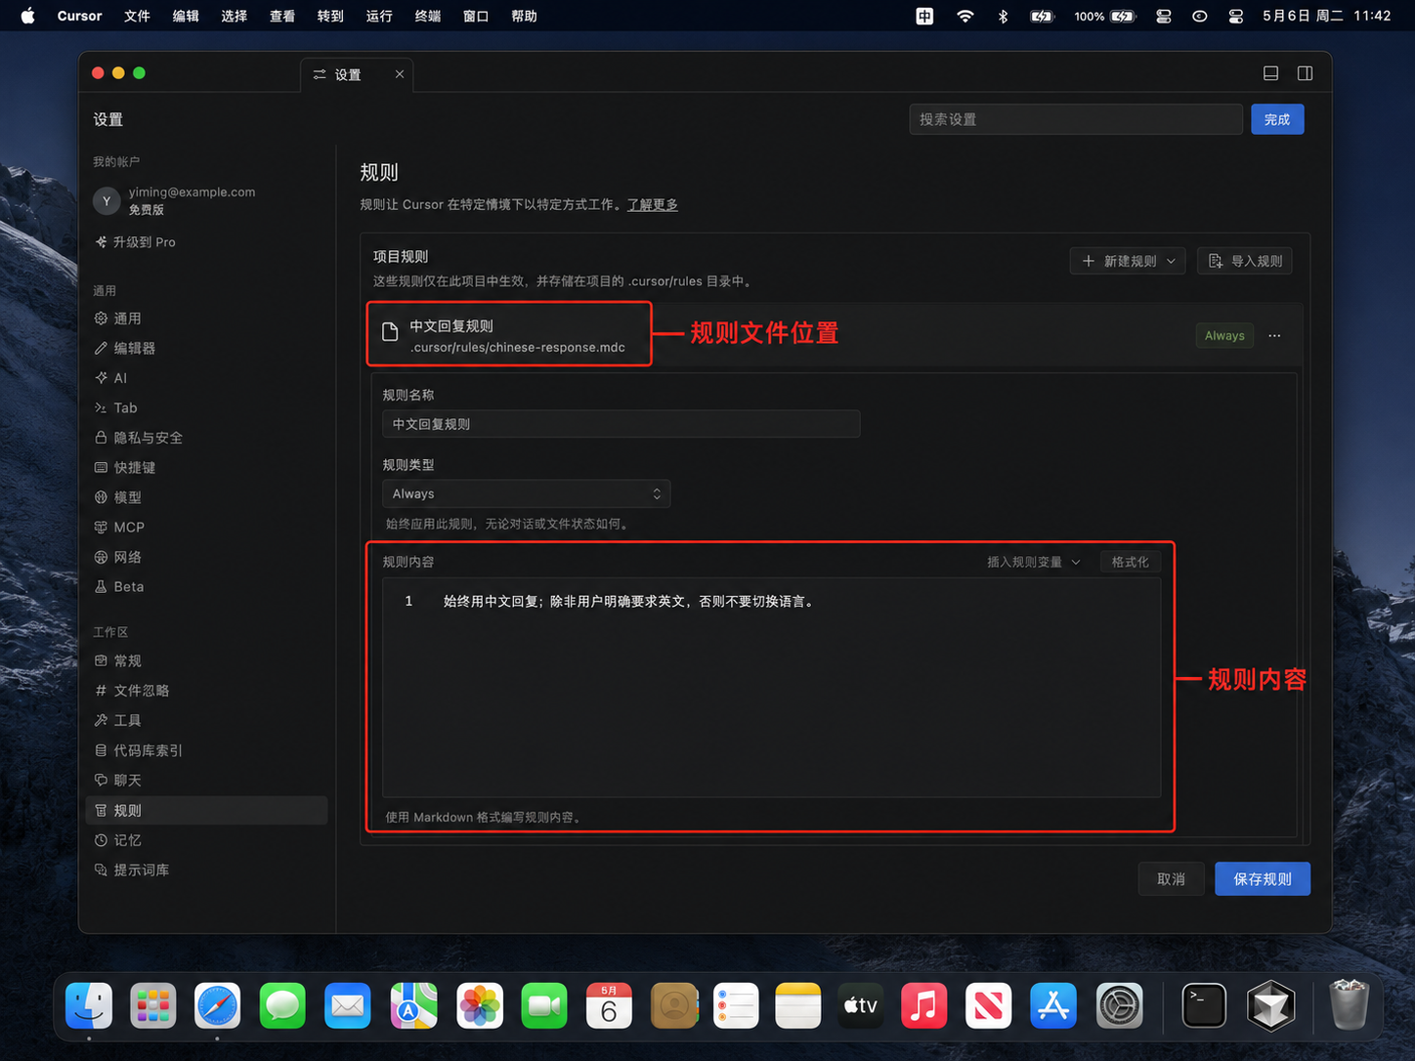
Task: Toggle the bottom panel layout icon
Action: (x=1270, y=73)
